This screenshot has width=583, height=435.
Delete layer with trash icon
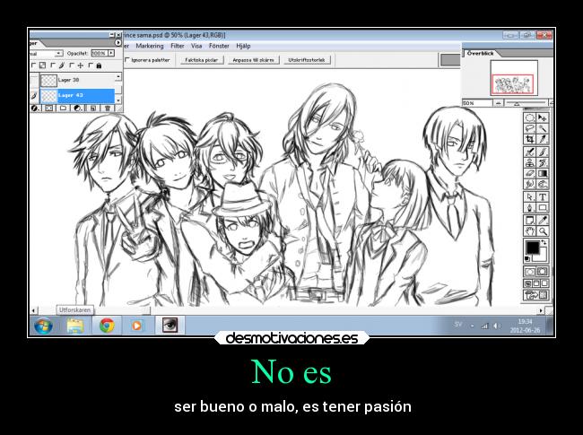pyautogui.click(x=108, y=109)
